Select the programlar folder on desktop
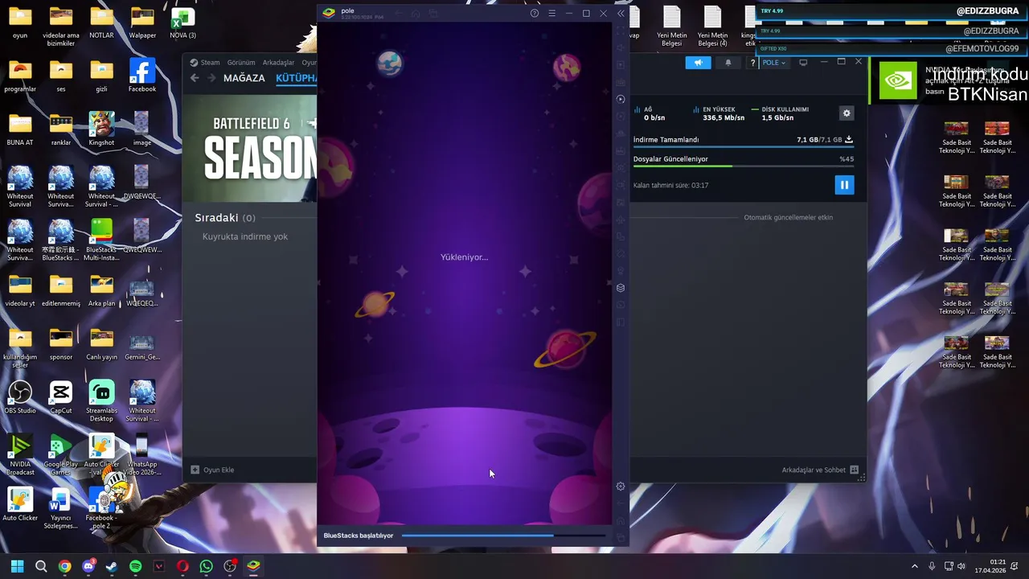This screenshot has height=579, width=1029. click(x=20, y=76)
